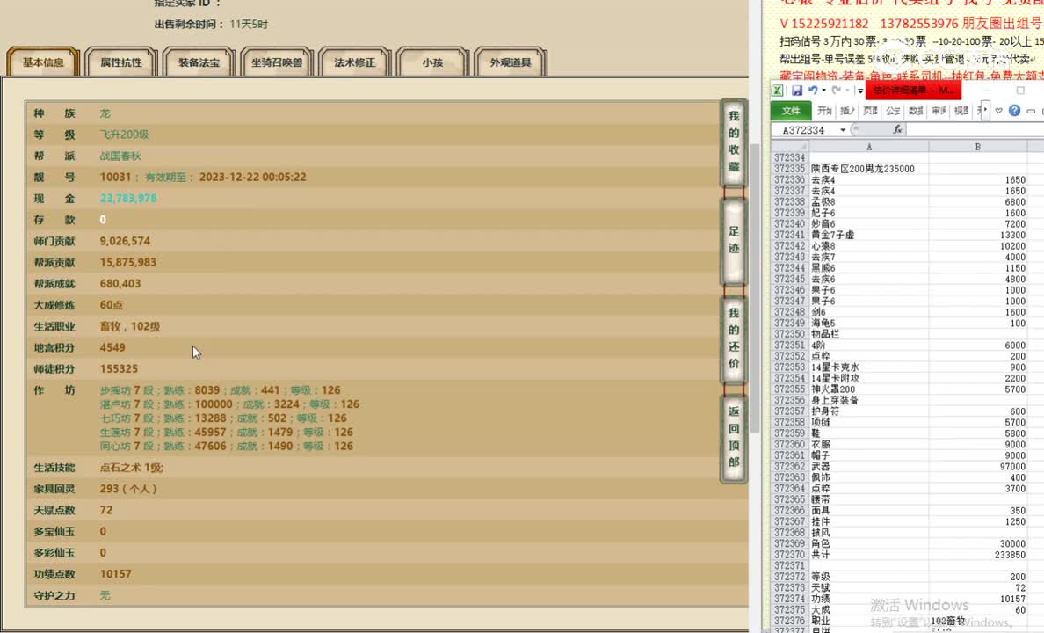Switch to the 属性抗性 tab
Screen dimensions: 1044x633
coord(120,63)
